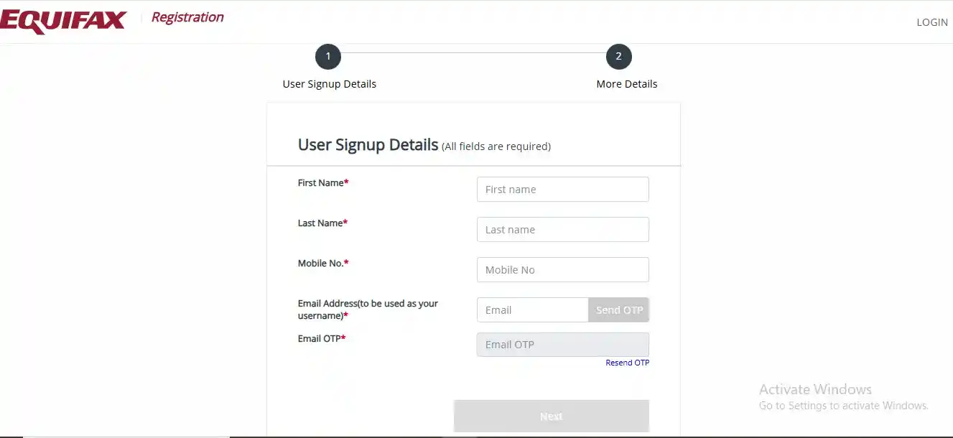The image size is (953, 438).
Task: Click the "Mobile No." field label
Action: click(323, 264)
